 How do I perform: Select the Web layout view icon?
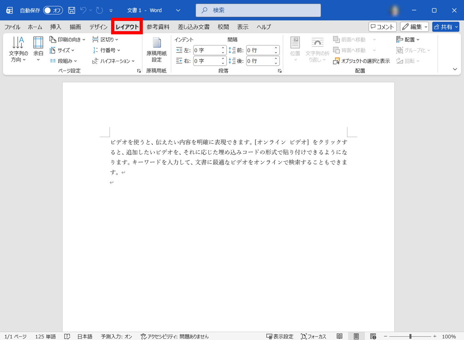373,336
